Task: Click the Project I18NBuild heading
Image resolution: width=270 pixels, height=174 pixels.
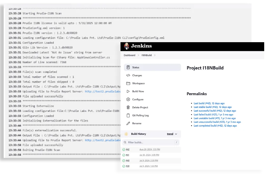Action: [205, 68]
